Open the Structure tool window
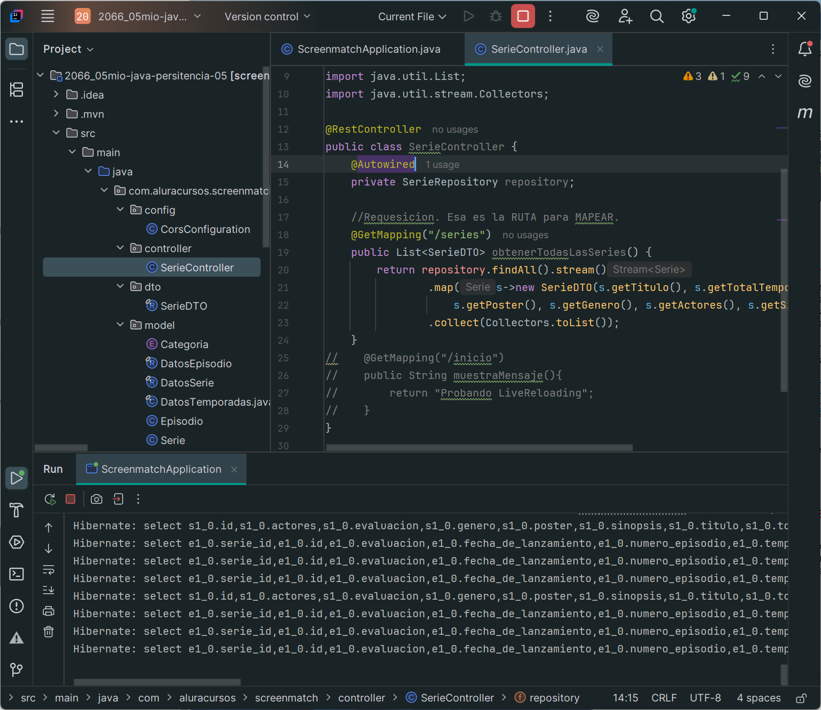Screen dimensions: 821x710 tap(17, 90)
